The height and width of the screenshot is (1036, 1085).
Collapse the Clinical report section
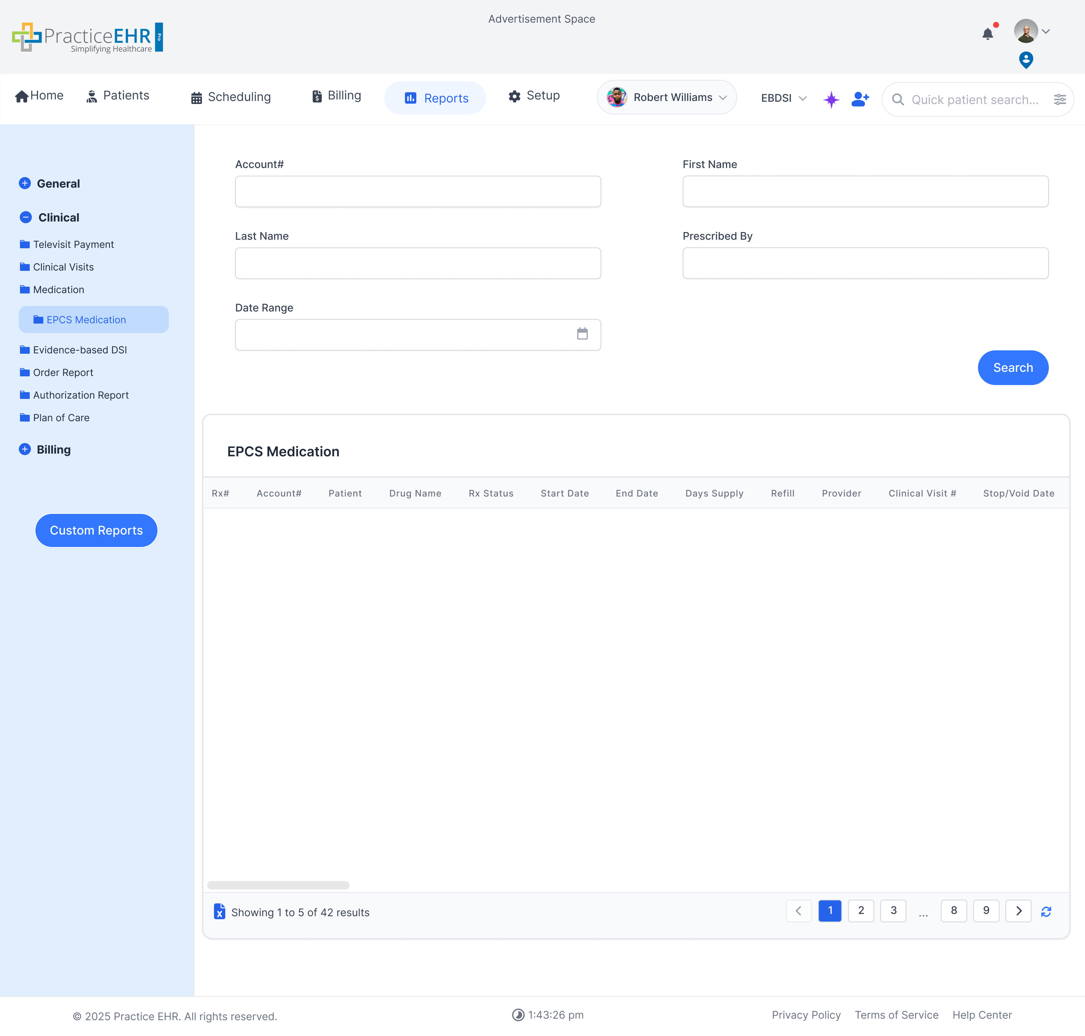(25, 217)
